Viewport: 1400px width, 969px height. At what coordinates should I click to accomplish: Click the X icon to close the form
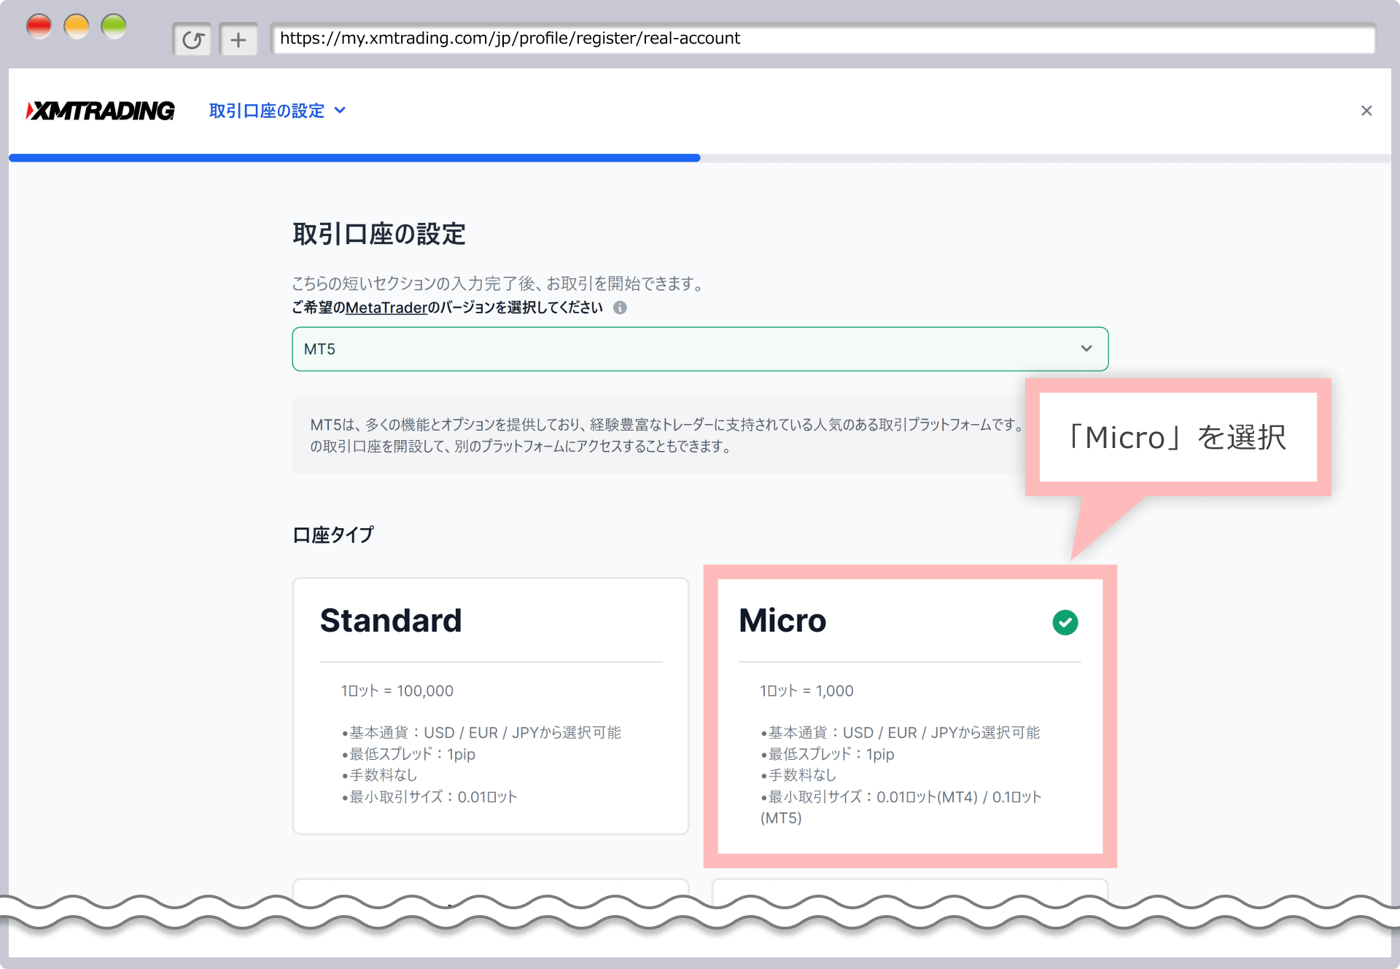coord(1366,111)
